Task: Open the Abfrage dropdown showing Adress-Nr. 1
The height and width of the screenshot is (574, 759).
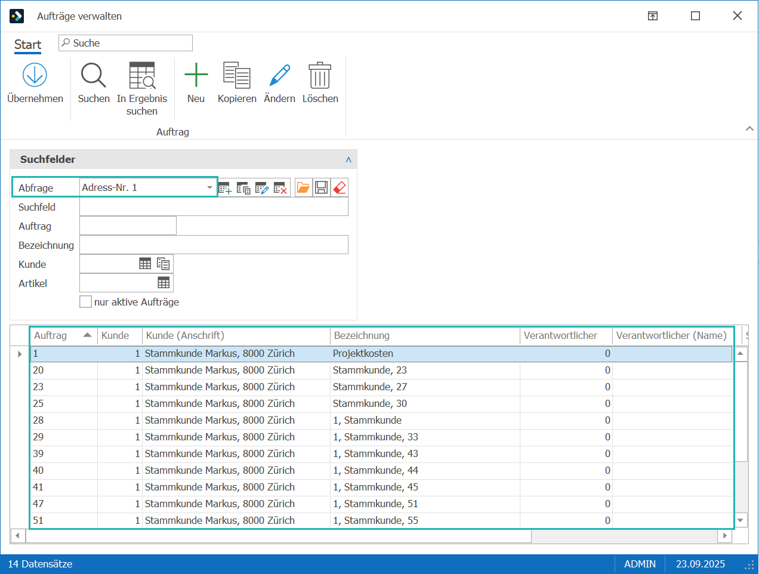Action: click(x=209, y=187)
